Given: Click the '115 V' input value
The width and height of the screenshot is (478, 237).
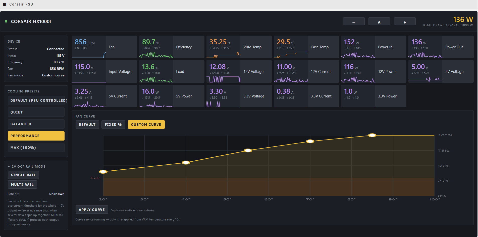Looking at the screenshot, I should (x=60, y=56).
